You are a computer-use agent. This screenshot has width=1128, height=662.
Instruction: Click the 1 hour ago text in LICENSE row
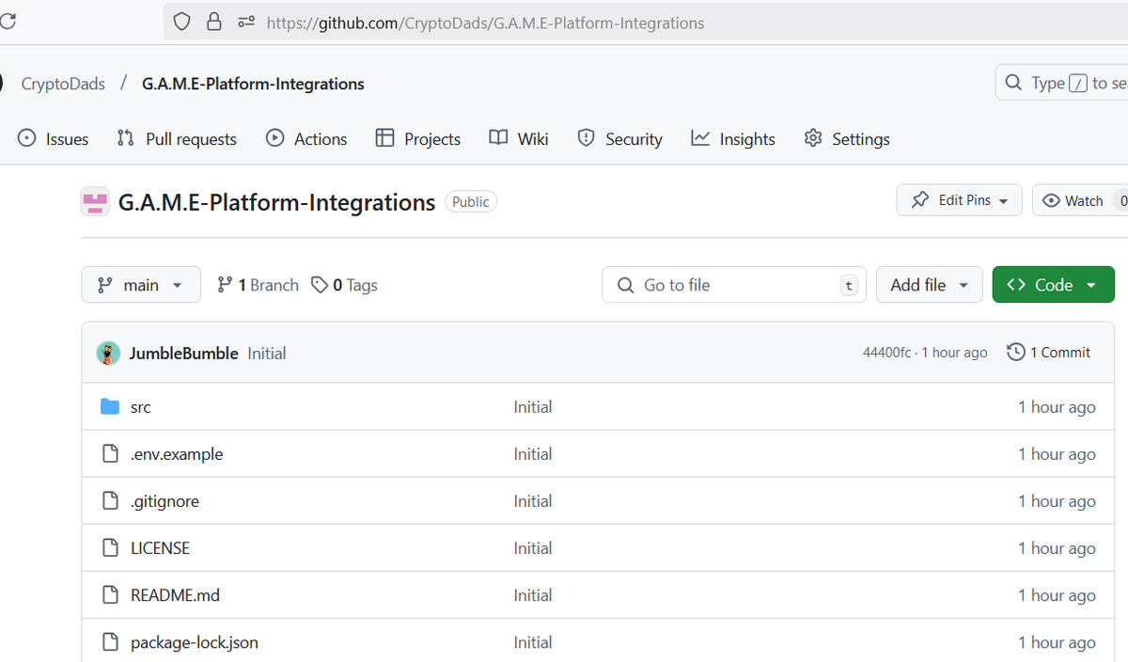pyautogui.click(x=1057, y=548)
